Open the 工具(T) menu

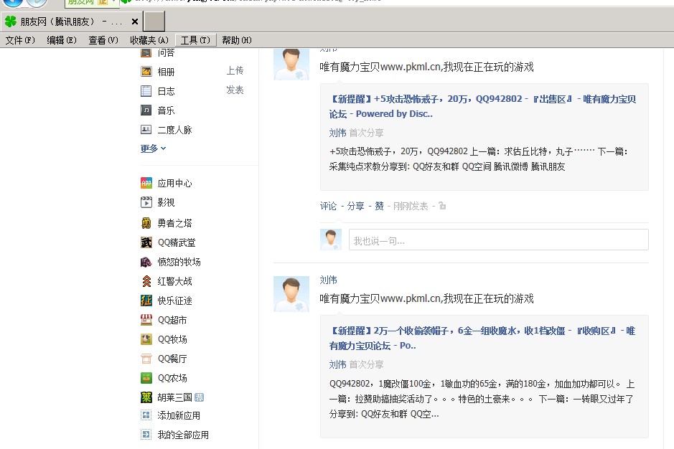pyautogui.click(x=195, y=40)
